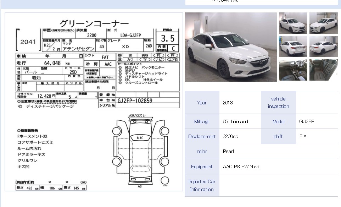341x207 pixels.
Task: Click the 'shift' label cell
Action: (278, 136)
